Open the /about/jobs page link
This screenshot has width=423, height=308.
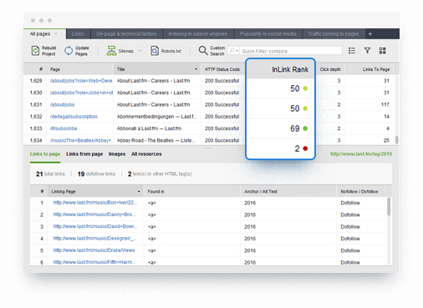(x=62, y=104)
